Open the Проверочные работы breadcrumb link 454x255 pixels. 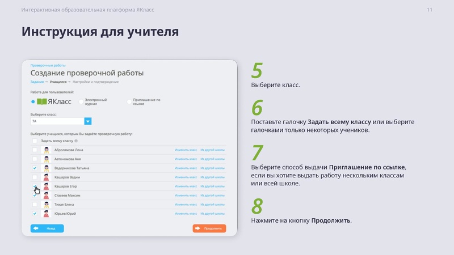(48, 65)
